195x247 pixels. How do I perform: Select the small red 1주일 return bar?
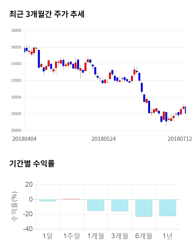(x=72, y=199)
